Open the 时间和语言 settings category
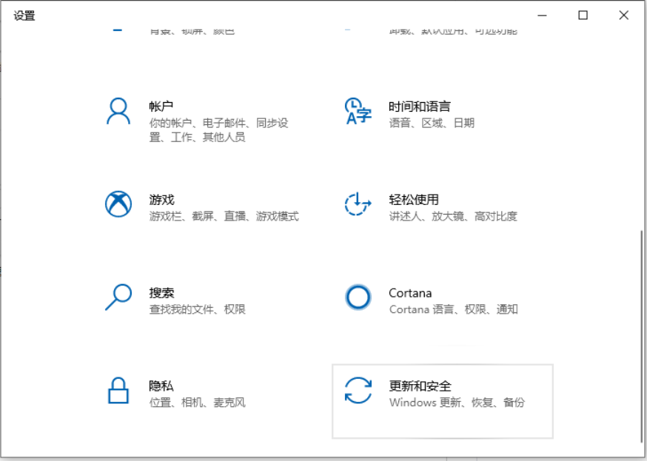 click(x=419, y=107)
